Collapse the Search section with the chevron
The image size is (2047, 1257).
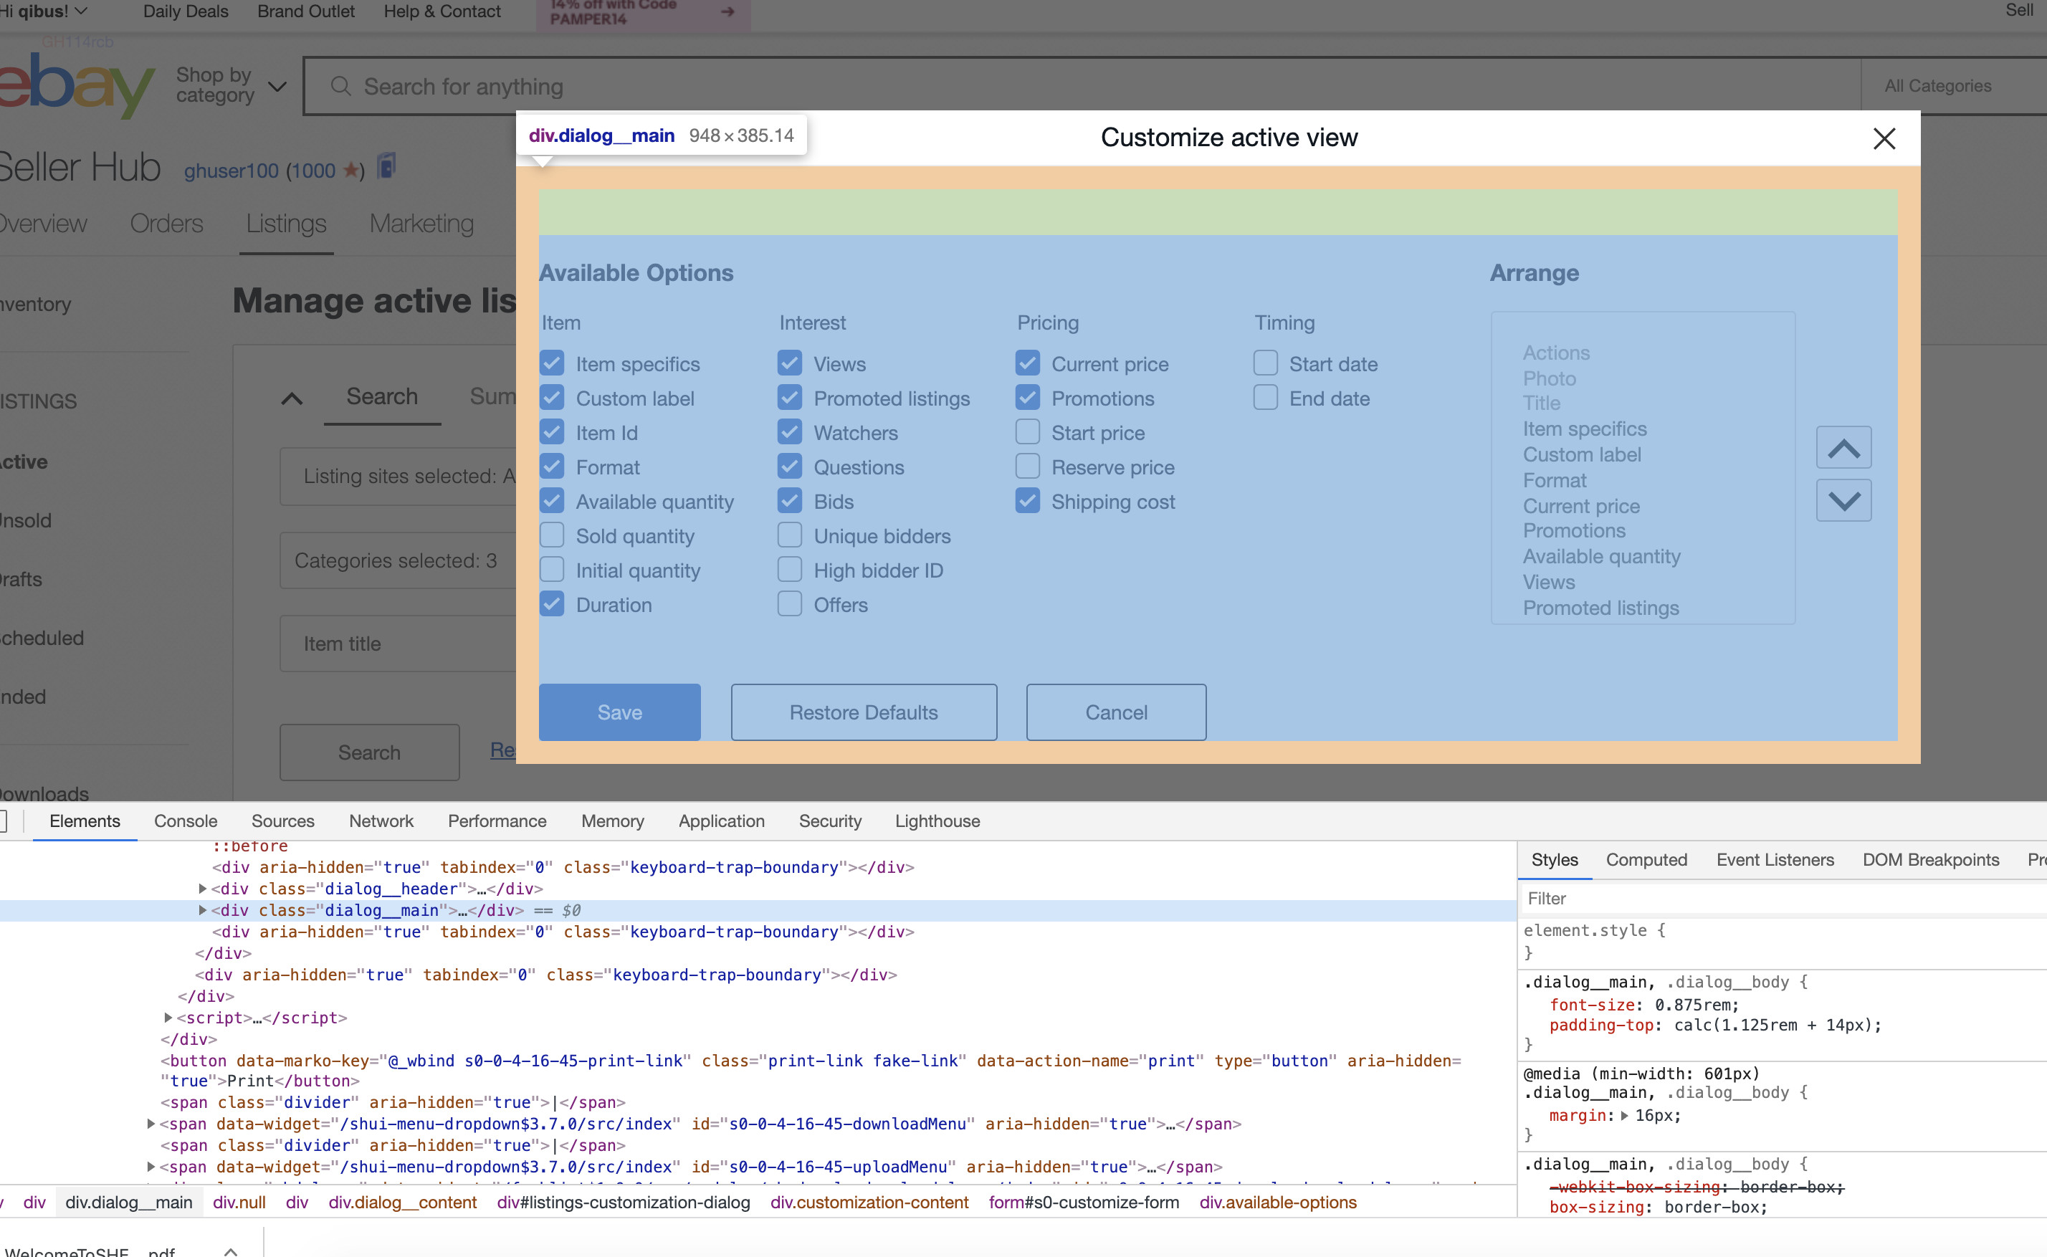[291, 398]
